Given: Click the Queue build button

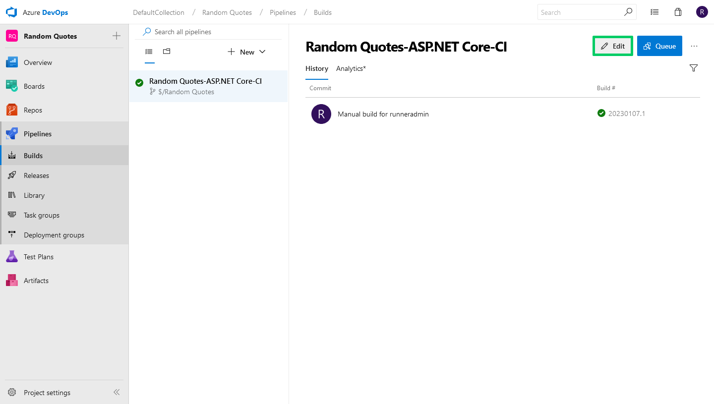Looking at the screenshot, I should 659,46.
